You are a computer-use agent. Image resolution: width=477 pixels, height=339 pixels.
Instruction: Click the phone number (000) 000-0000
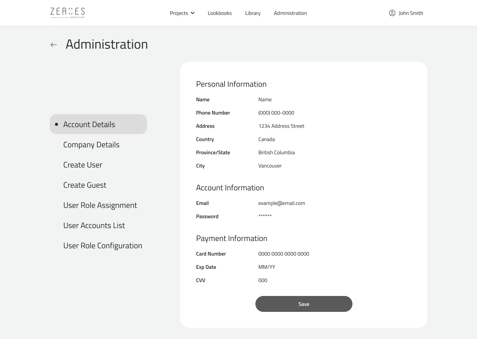(x=276, y=113)
